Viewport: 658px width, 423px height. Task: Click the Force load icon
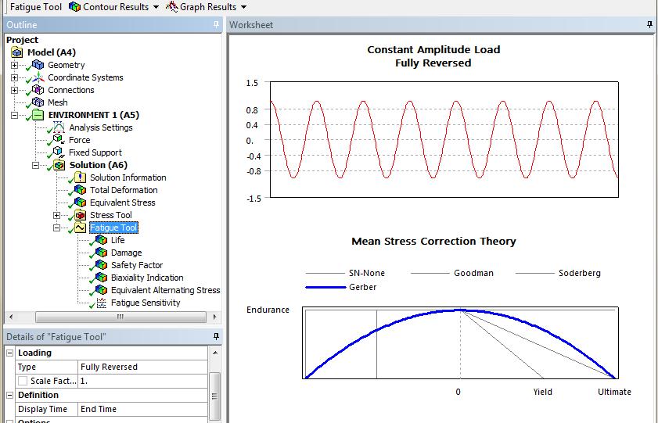click(59, 140)
